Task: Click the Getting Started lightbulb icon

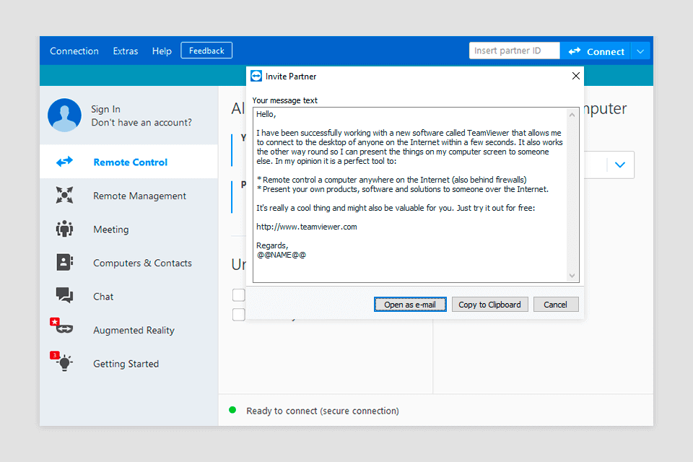Action: [x=61, y=361]
